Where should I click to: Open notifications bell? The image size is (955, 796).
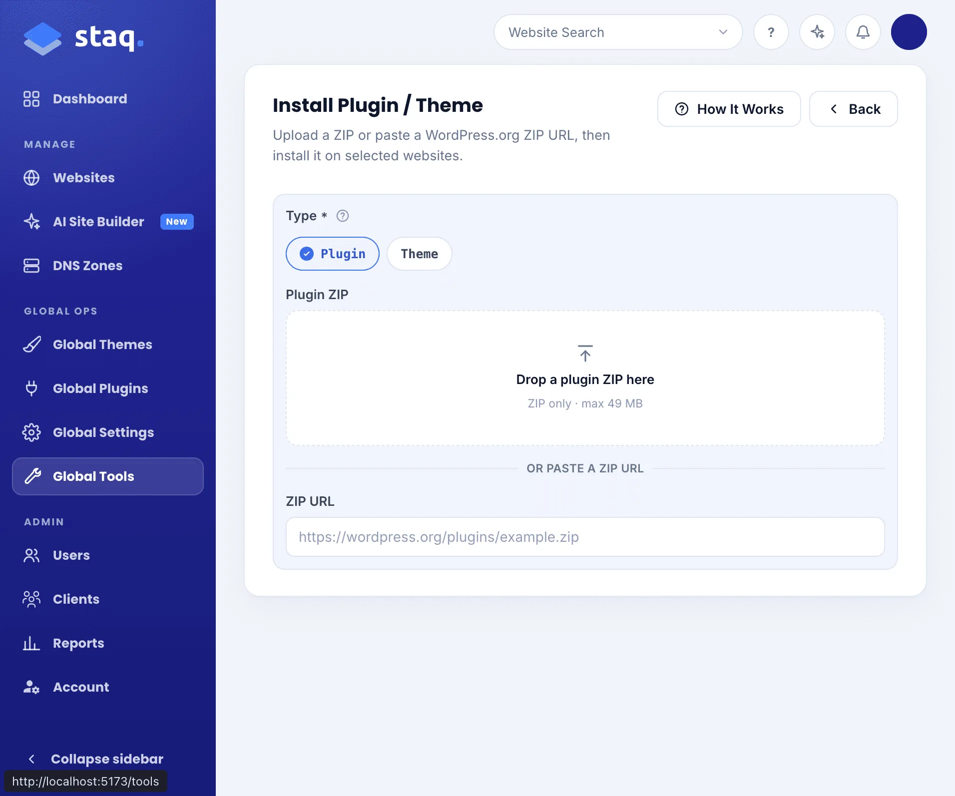point(863,32)
